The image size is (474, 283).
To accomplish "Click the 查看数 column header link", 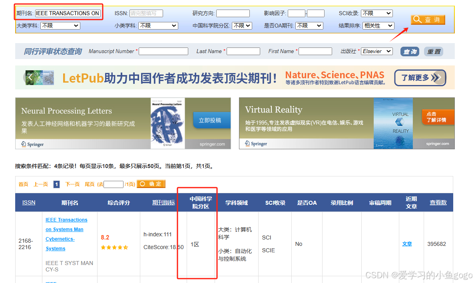I will coord(438,203).
